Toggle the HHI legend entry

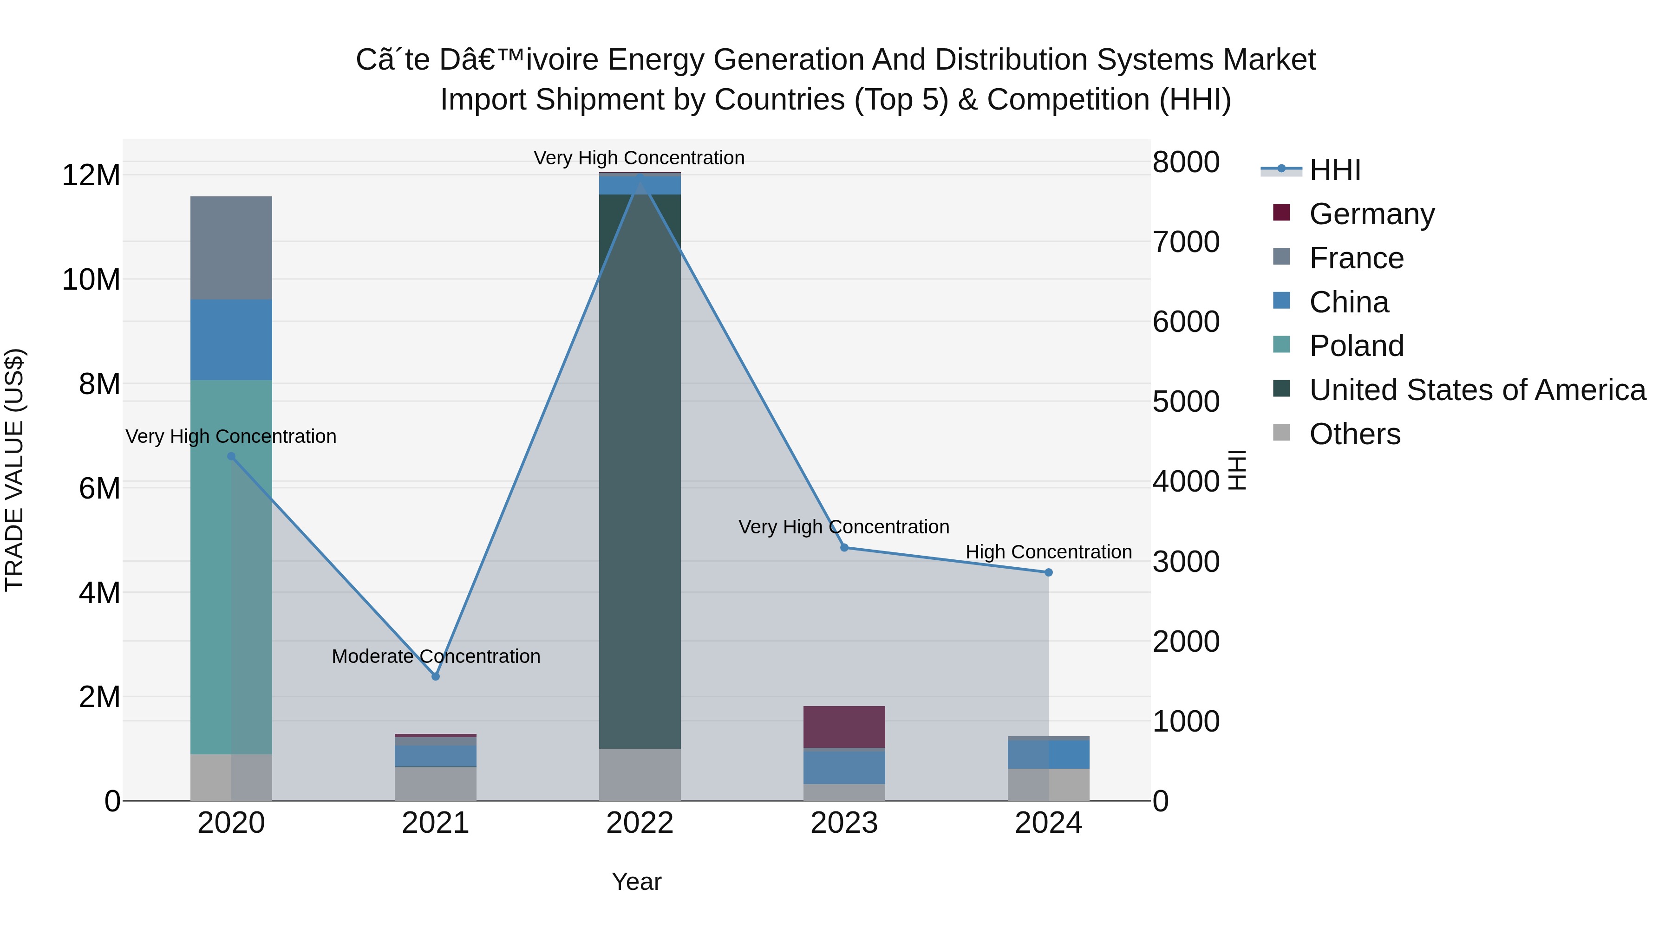(1311, 170)
